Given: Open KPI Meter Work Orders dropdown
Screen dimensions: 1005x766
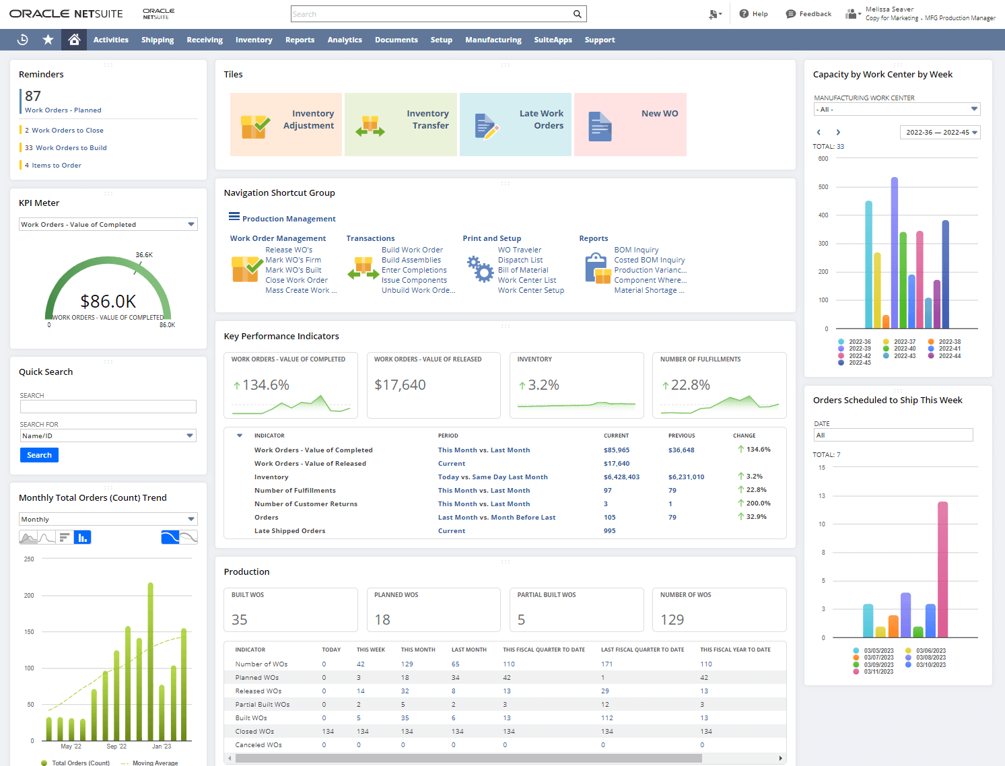Looking at the screenshot, I should pos(108,224).
